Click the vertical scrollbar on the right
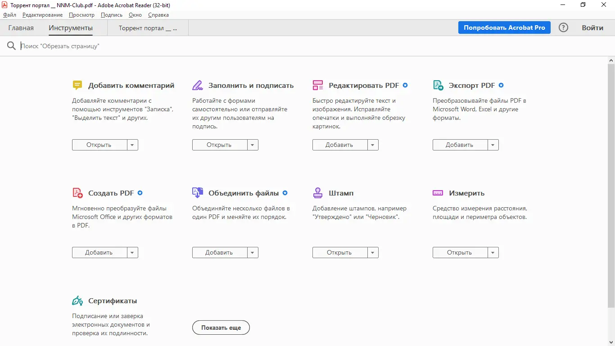This screenshot has height=346, width=615. point(611,180)
